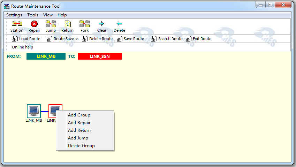The image size is (296, 167).
Task: Select the LINK_MB station node
Action: pyautogui.click(x=34, y=111)
